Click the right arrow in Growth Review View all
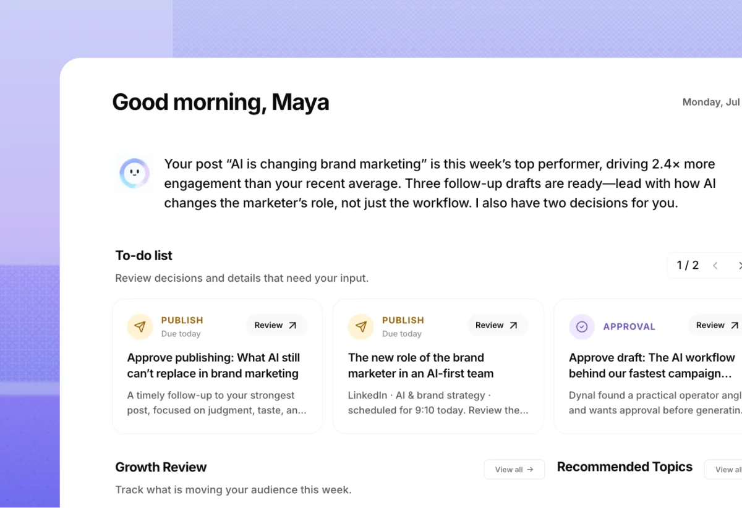 530,470
